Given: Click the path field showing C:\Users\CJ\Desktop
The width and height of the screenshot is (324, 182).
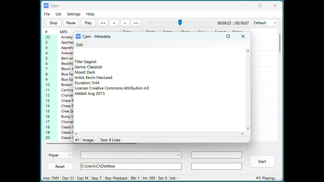Looking at the screenshot, I should [x=131, y=166].
